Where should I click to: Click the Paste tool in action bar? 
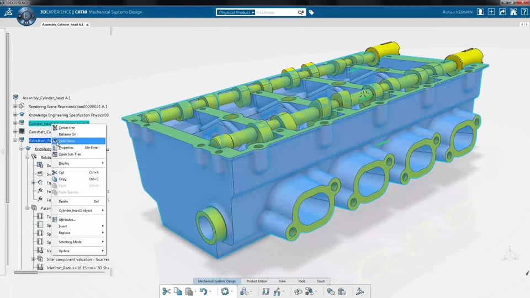point(189,291)
